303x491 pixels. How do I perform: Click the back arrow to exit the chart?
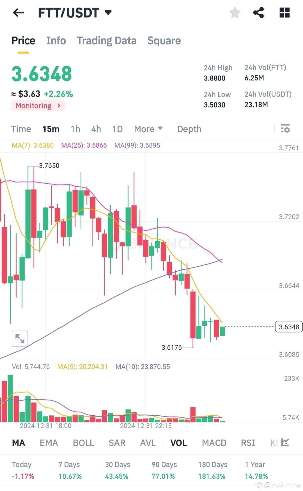[18, 12]
